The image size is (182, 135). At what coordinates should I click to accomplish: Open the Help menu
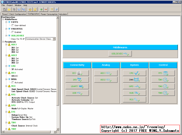point(25,5)
